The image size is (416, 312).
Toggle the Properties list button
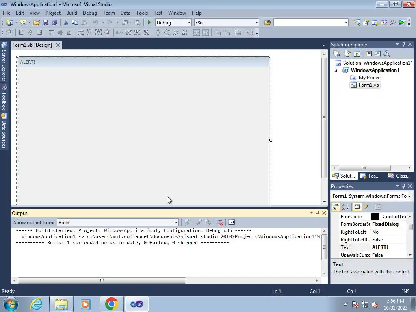coord(357,207)
